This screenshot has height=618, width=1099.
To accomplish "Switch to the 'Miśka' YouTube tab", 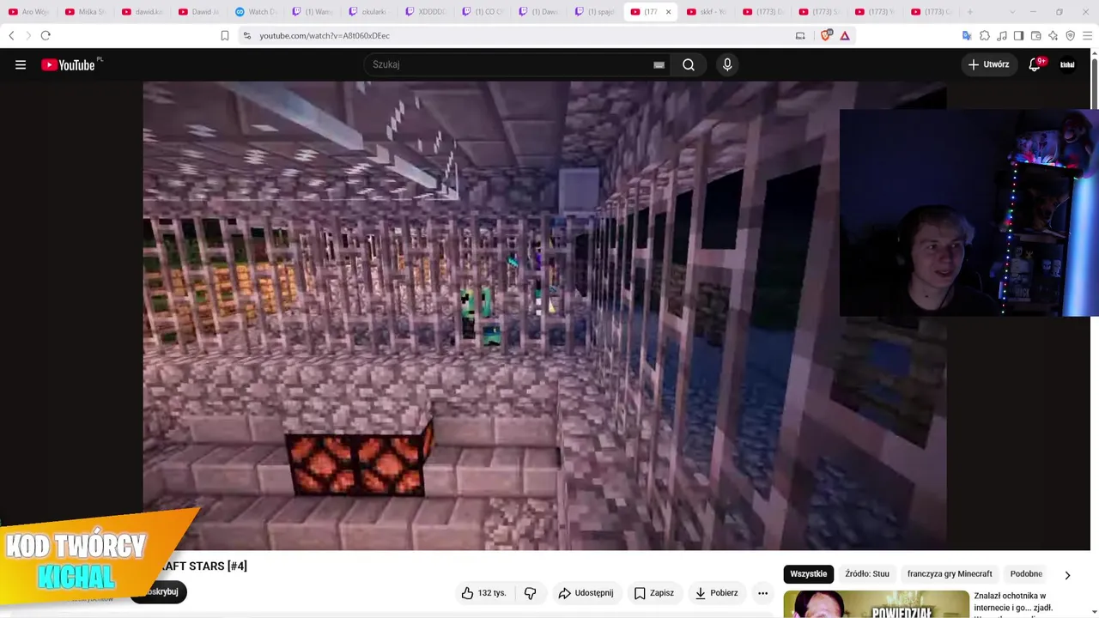I will click(86, 12).
